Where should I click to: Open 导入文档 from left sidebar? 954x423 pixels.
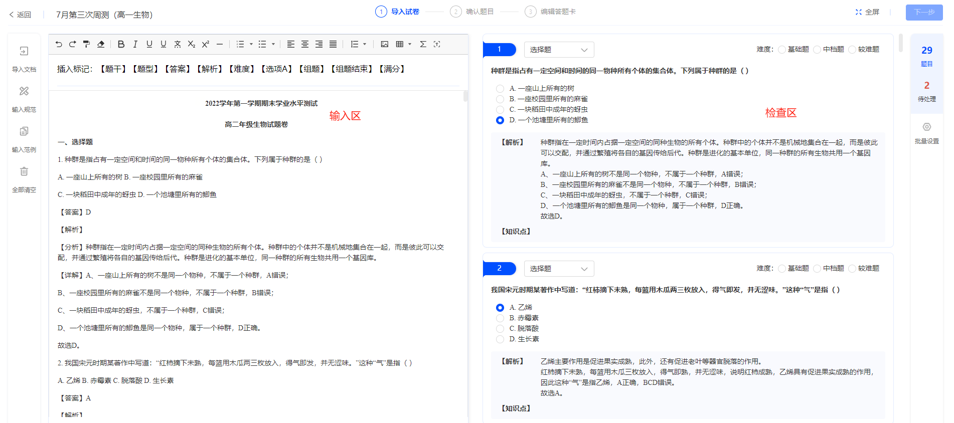[24, 52]
